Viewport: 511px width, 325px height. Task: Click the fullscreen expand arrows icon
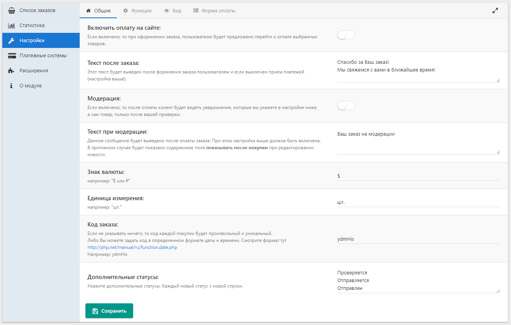click(495, 11)
